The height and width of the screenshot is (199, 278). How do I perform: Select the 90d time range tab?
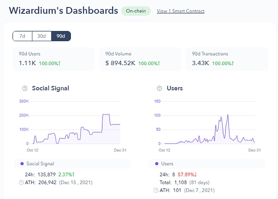pos(61,36)
